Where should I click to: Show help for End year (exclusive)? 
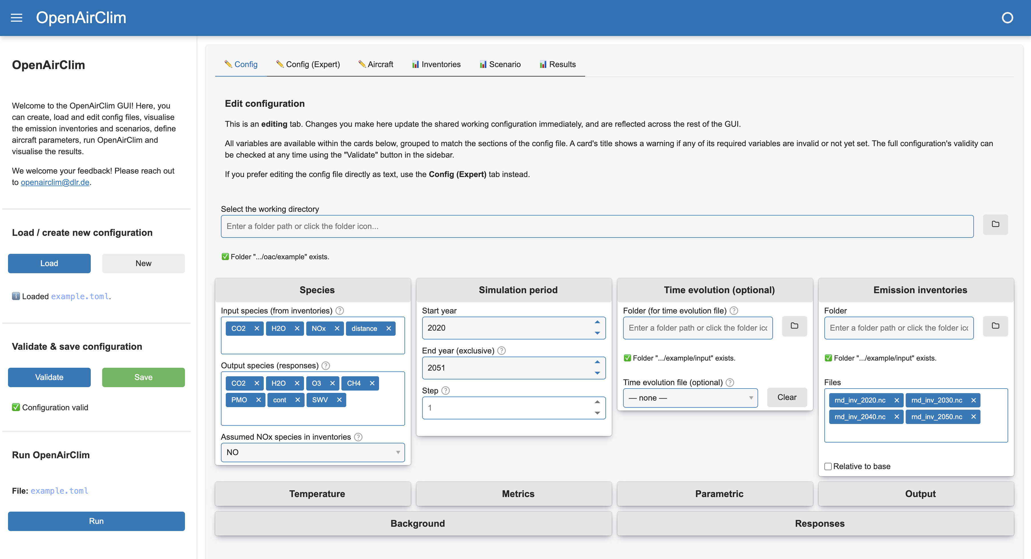tap(502, 351)
